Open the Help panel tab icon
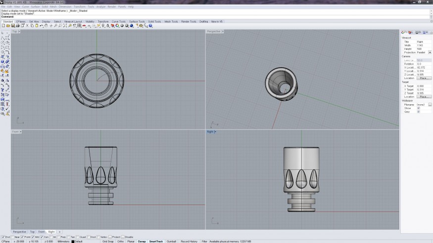This screenshot has width=433, height=243. coord(425,32)
